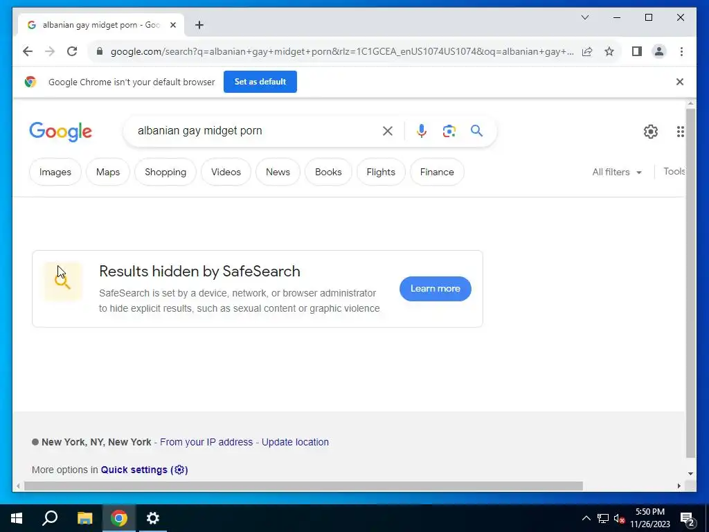The width and height of the screenshot is (709, 532).
Task: Open the Chrome profile avatar menu
Action: 659,51
